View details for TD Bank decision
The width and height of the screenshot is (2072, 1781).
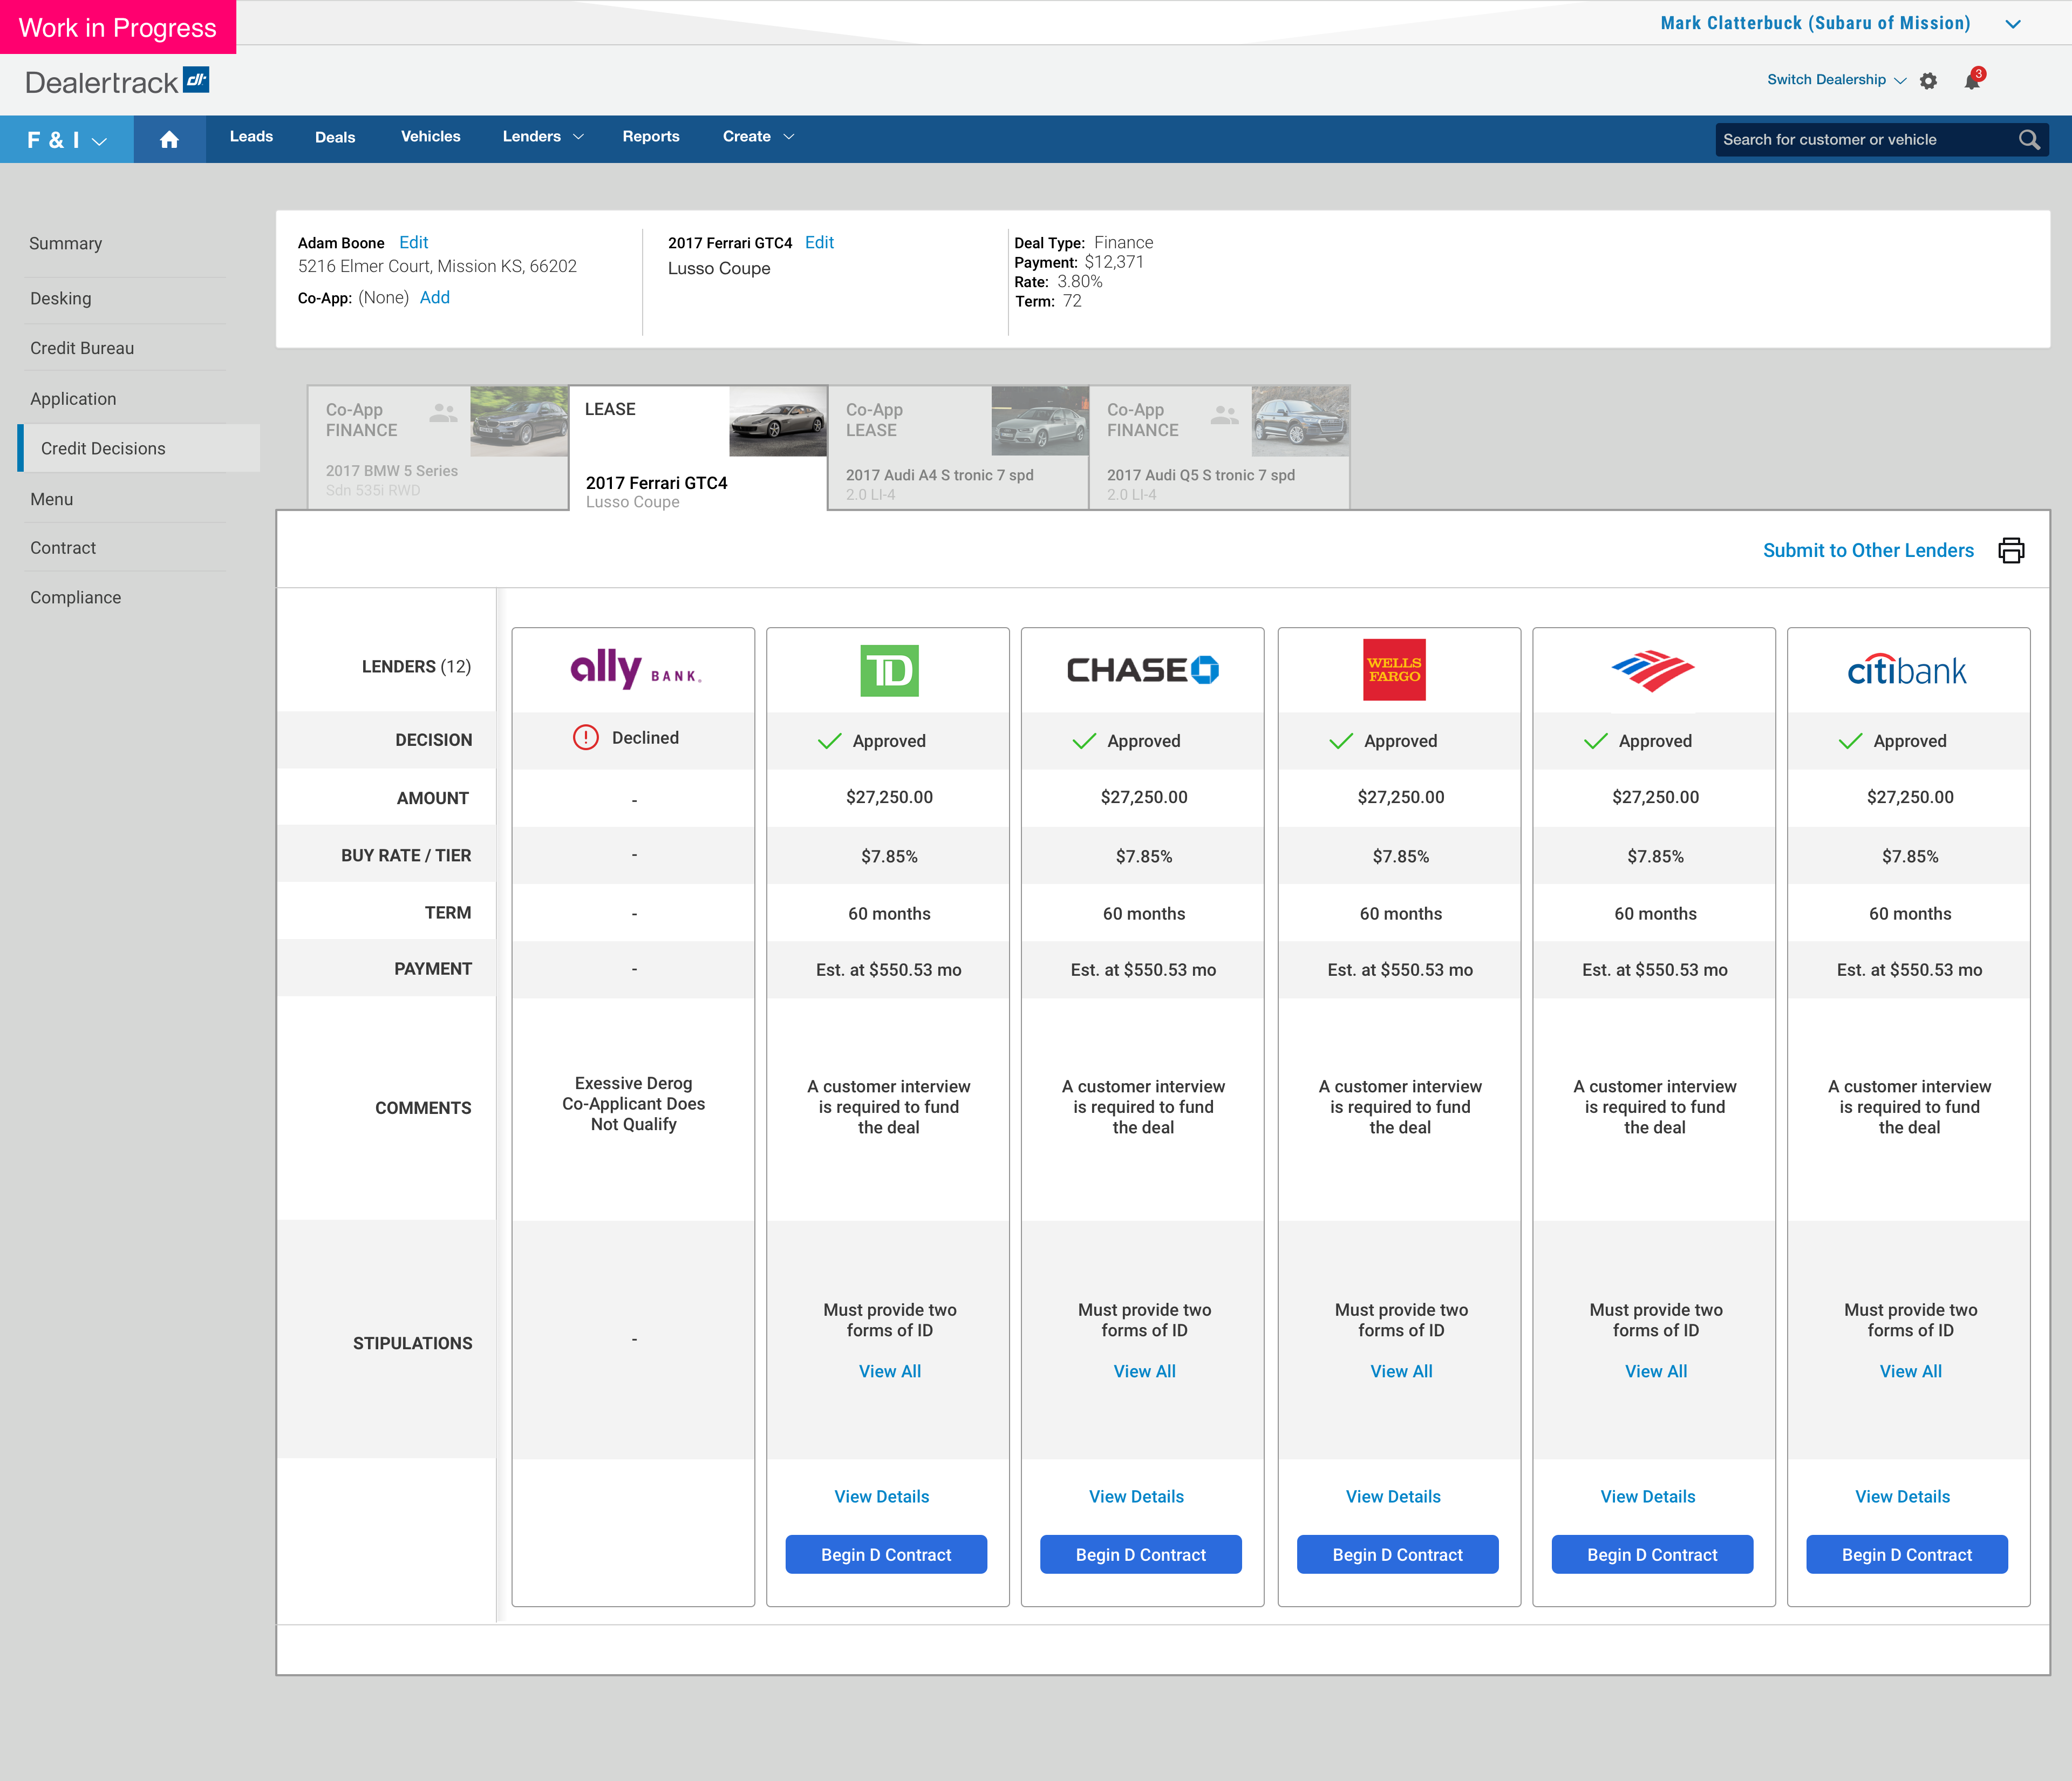[x=882, y=1497]
